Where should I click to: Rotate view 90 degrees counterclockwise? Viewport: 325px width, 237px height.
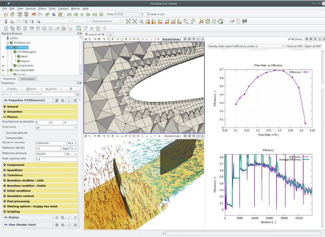[192, 21]
